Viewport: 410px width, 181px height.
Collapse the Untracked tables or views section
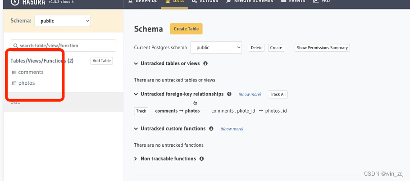click(136, 64)
